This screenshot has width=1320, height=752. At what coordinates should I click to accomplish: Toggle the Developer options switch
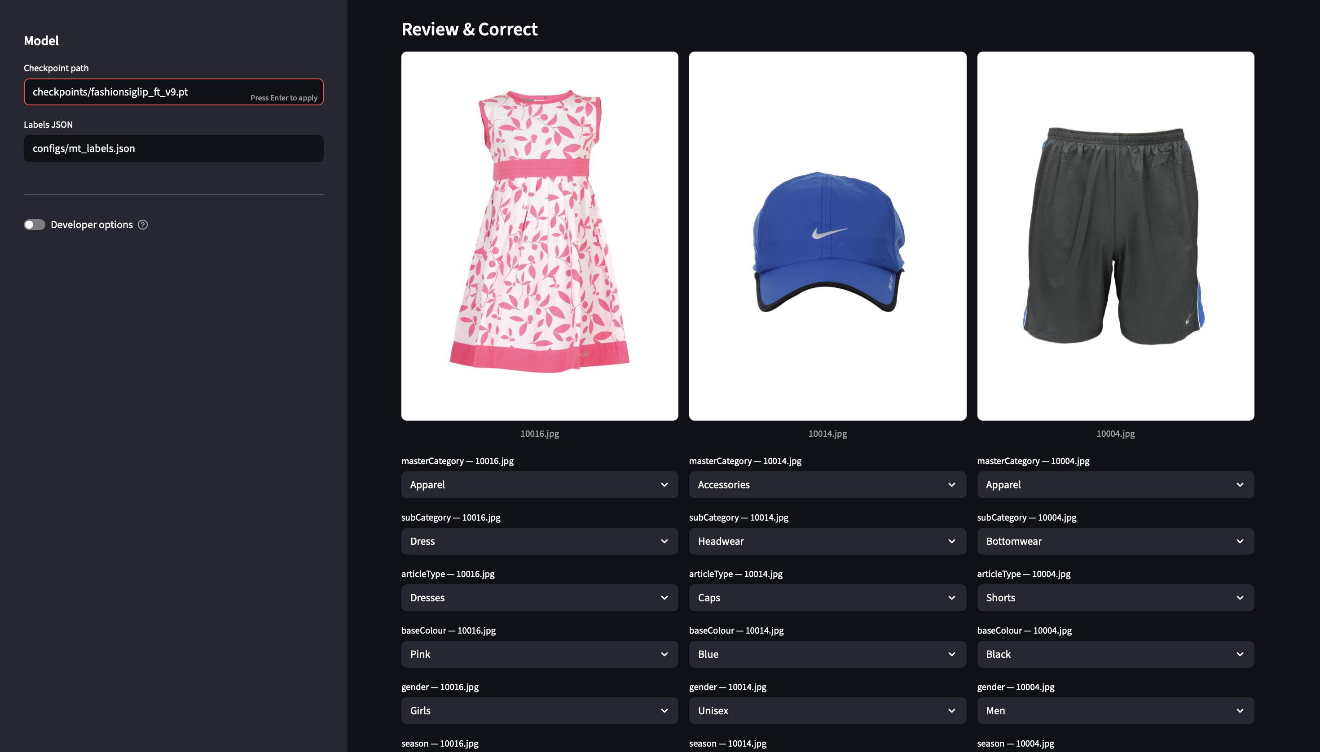tap(35, 225)
